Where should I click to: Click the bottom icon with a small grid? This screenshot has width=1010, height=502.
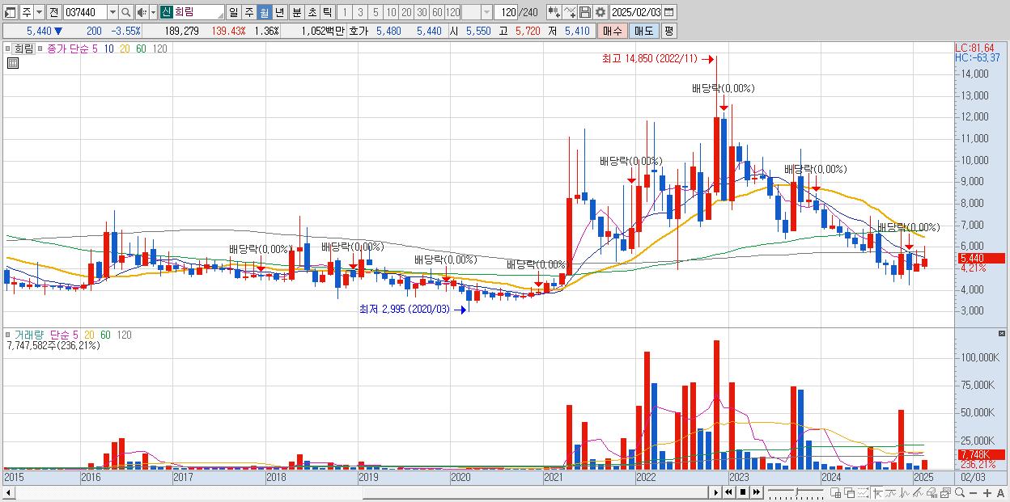(835, 493)
